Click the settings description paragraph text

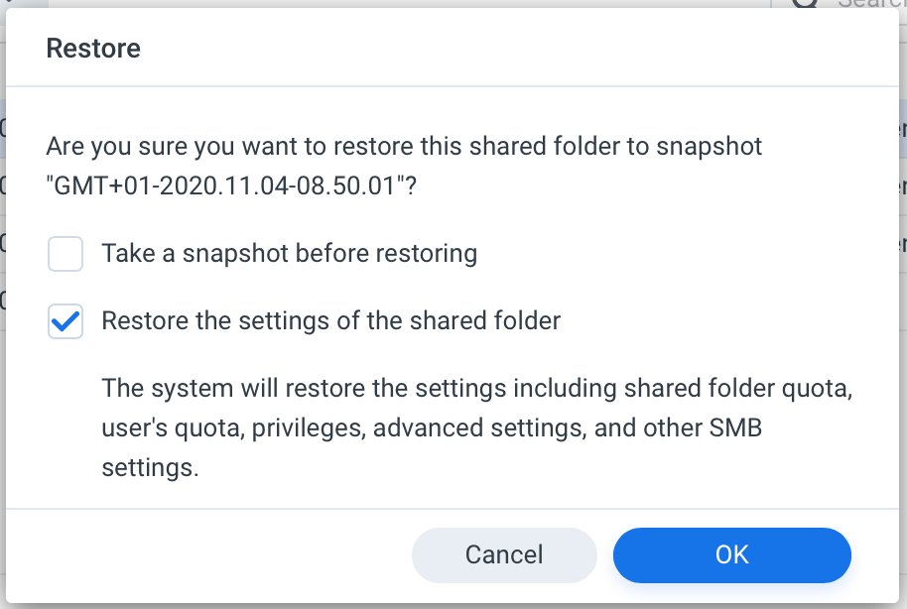pos(477,427)
